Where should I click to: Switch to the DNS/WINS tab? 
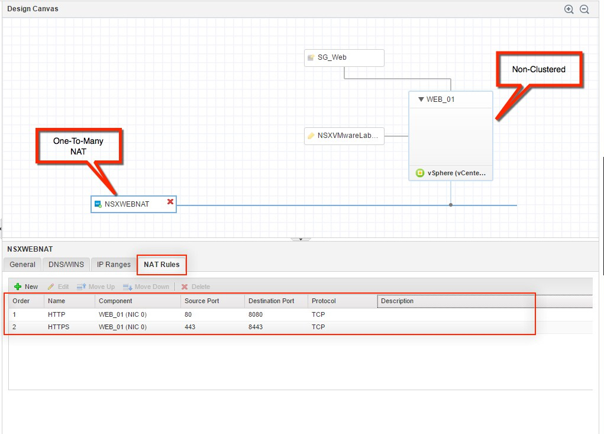66,265
